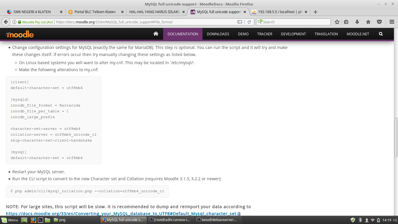Close the MySQL full unicode support tab

click(245, 12)
